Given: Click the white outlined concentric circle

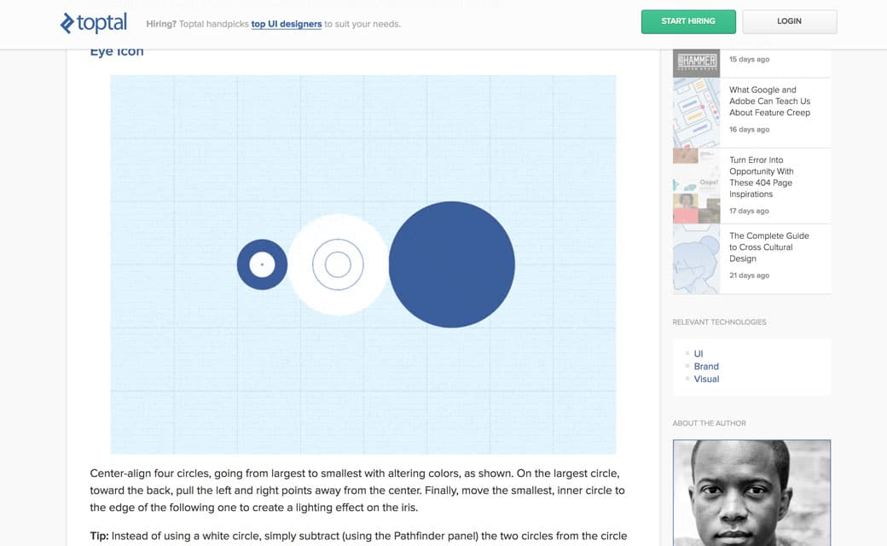Looking at the screenshot, I should (x=339, y=264).
